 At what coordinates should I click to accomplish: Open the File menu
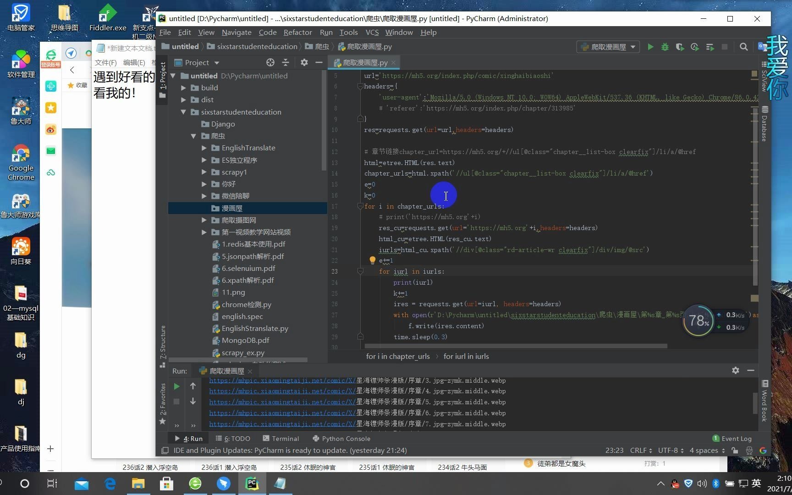click(165, 33)
